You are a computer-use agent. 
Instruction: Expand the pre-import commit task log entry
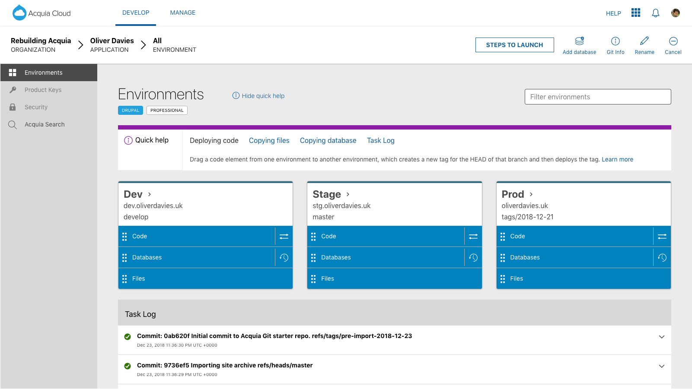(x=661, y=337)
